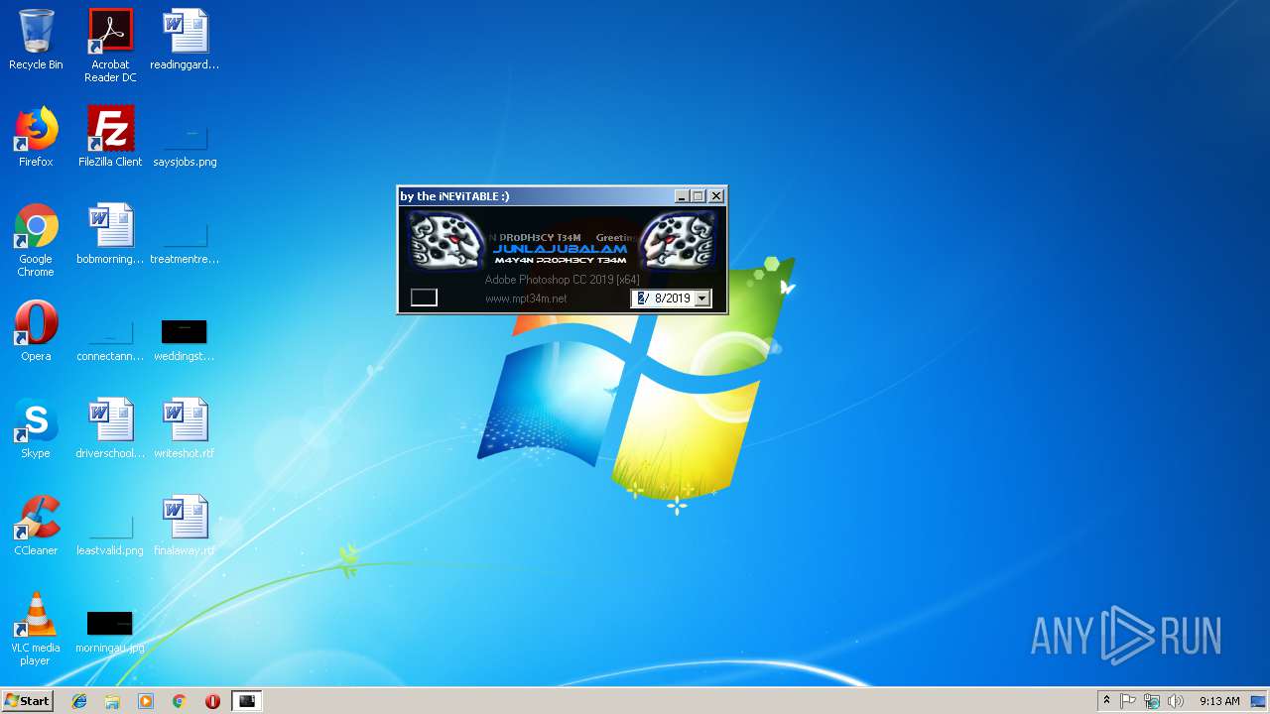Open Windows Media Player taskbar icon

(146, 701)
